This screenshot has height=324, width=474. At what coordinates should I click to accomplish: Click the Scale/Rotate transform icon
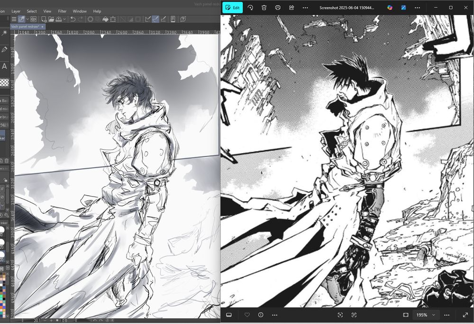tap(113, 19)
